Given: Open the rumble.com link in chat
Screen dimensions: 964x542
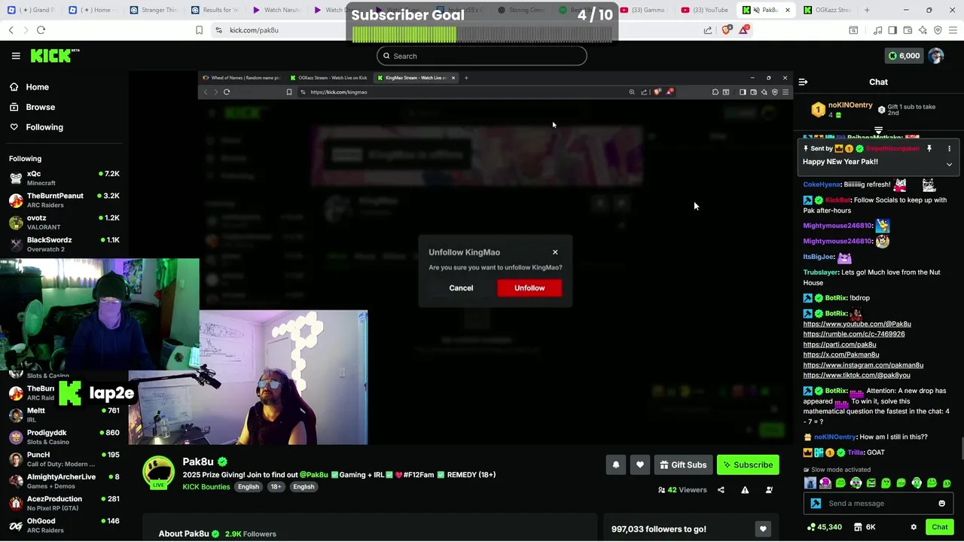Looking at the screenshot, I should pos(854,334).
